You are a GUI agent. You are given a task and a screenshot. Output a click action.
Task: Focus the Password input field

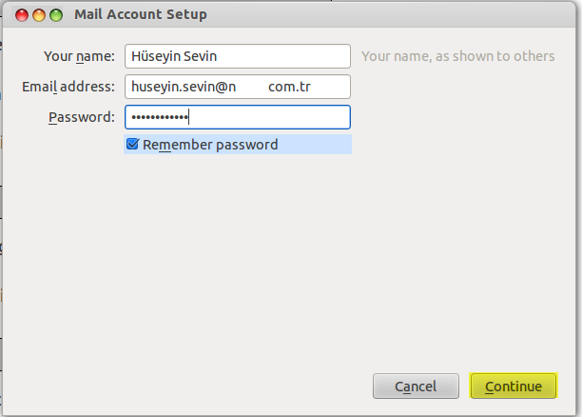tap(238, 117)
